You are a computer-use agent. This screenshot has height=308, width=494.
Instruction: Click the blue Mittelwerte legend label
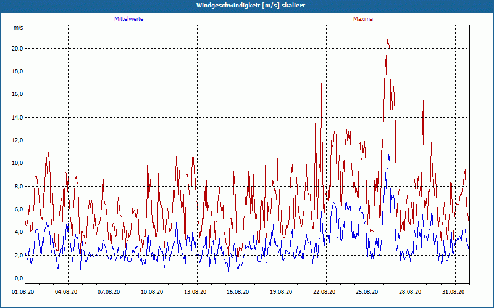pyautogui.click(x=129, y=19)
